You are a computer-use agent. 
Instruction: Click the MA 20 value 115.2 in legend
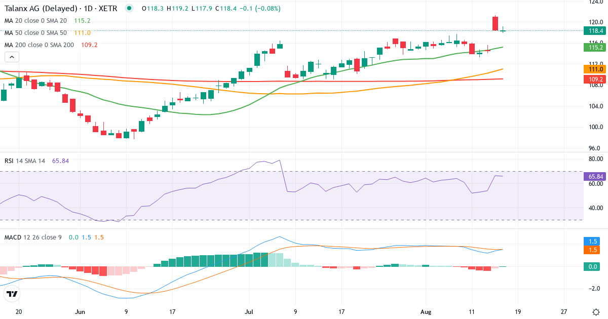click(x=82, y=21)
